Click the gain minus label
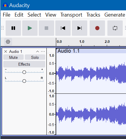 click(x=6, y=69)
